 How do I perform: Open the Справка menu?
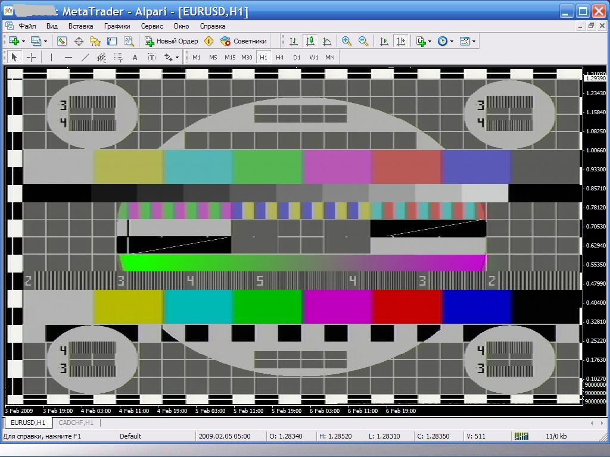[x=213, y=26]
